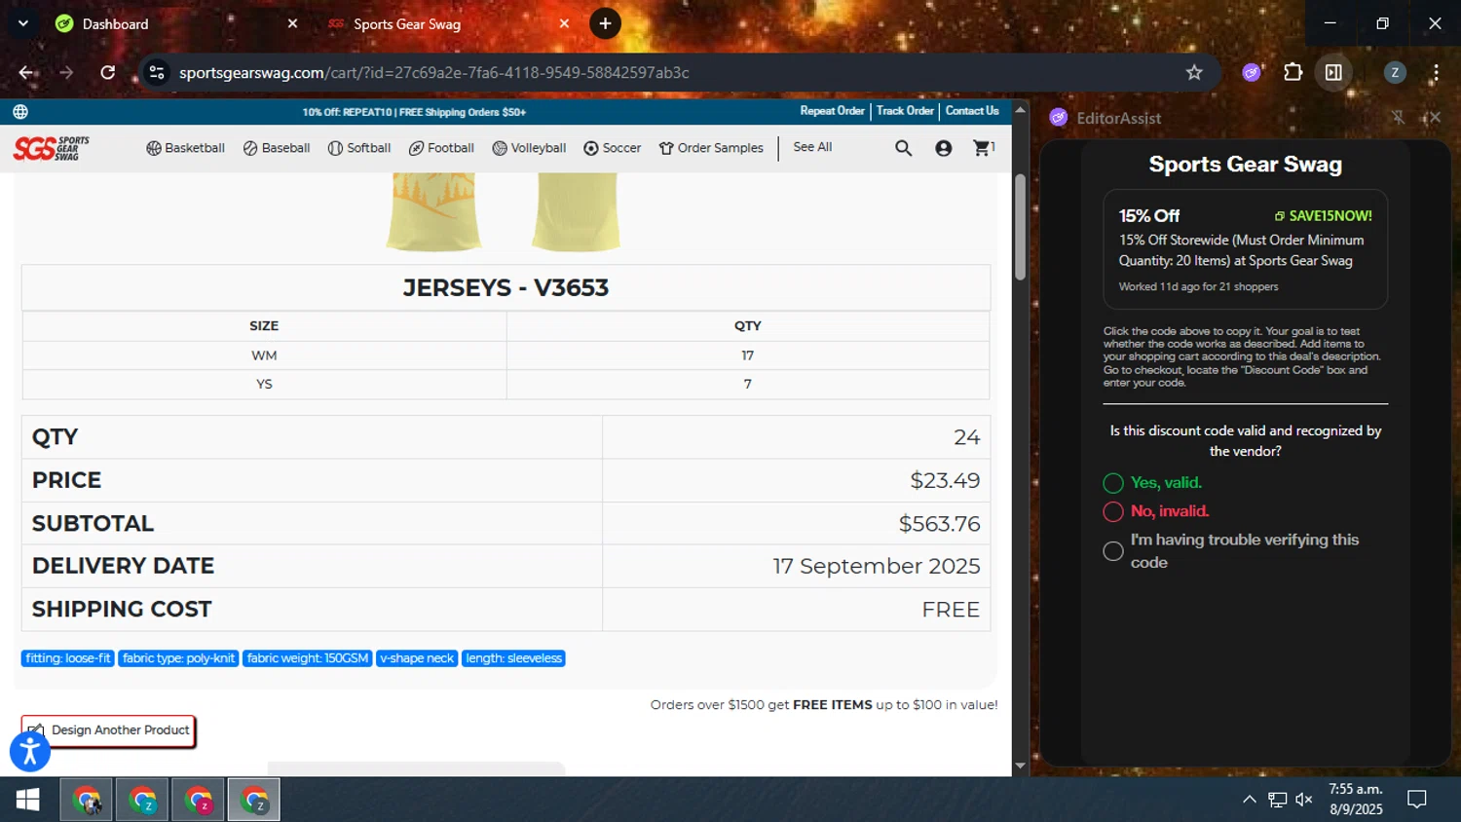The width and height of the screenshot is (1461, 822).
Task: Open the notification center icon
Action: 1417,800
